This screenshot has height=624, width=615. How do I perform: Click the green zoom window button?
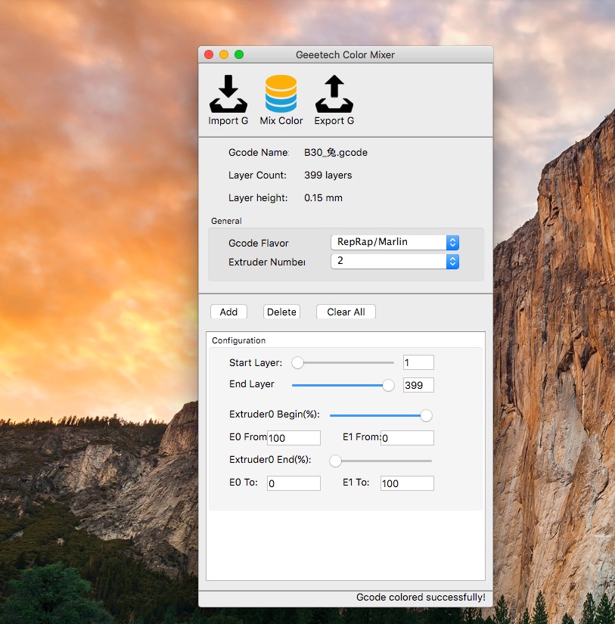click(x=239, y=54)
